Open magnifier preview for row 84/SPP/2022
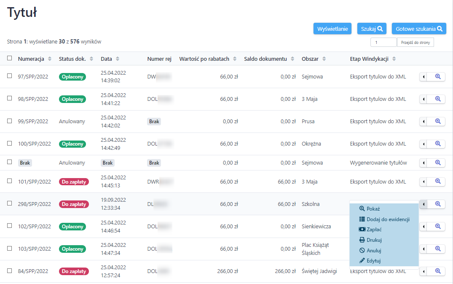The image size is (453, 284). (x=438, y=271)
